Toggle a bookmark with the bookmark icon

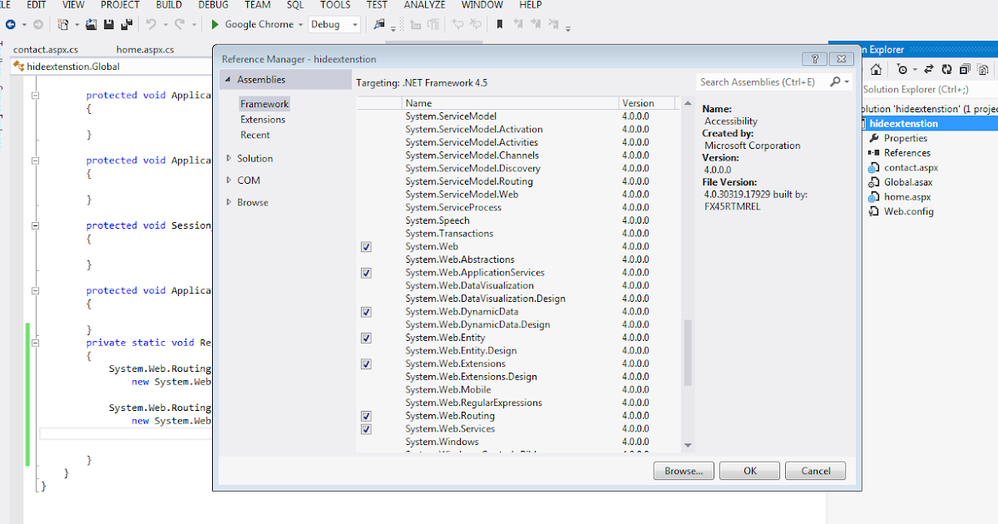[500, 25]
